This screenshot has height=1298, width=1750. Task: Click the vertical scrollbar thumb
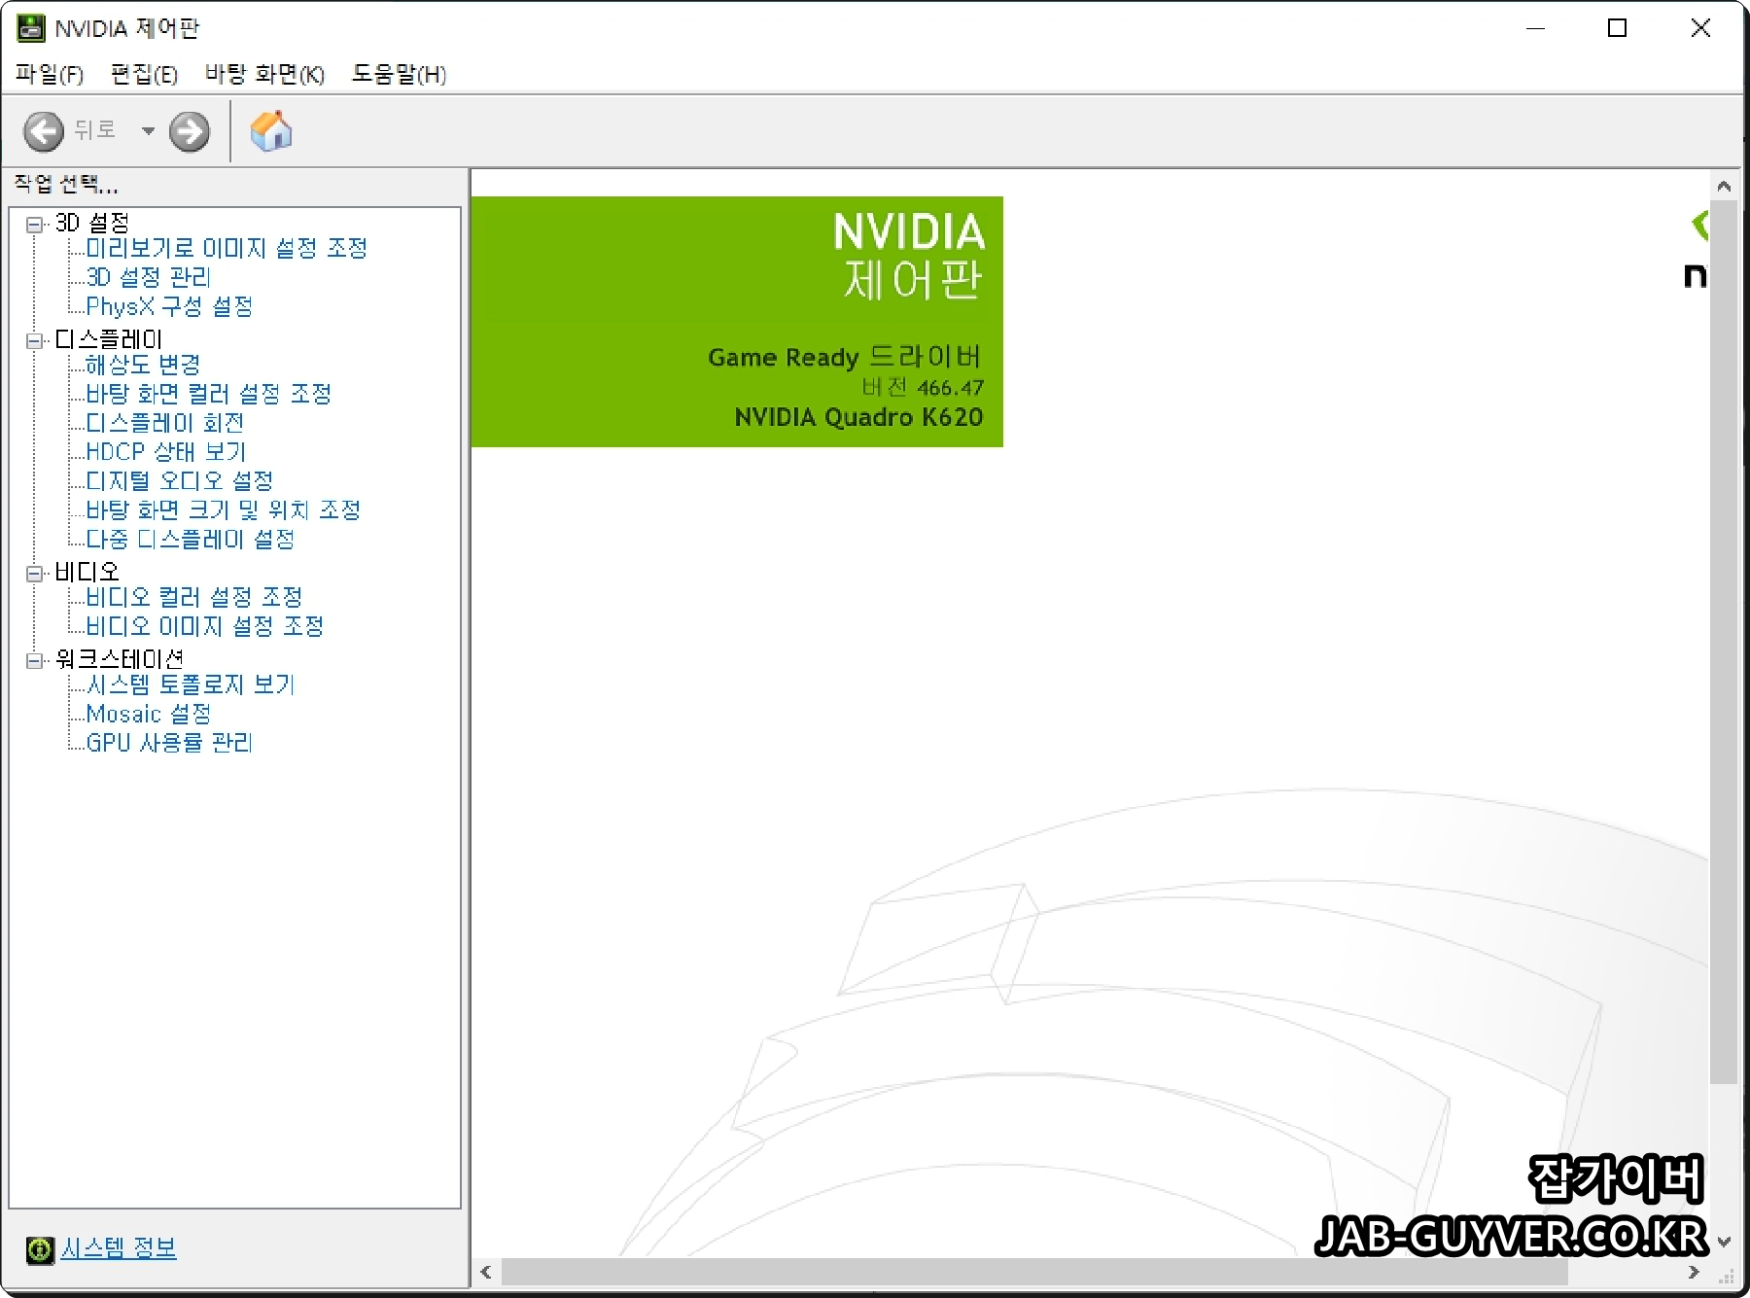pos(1724,642)
